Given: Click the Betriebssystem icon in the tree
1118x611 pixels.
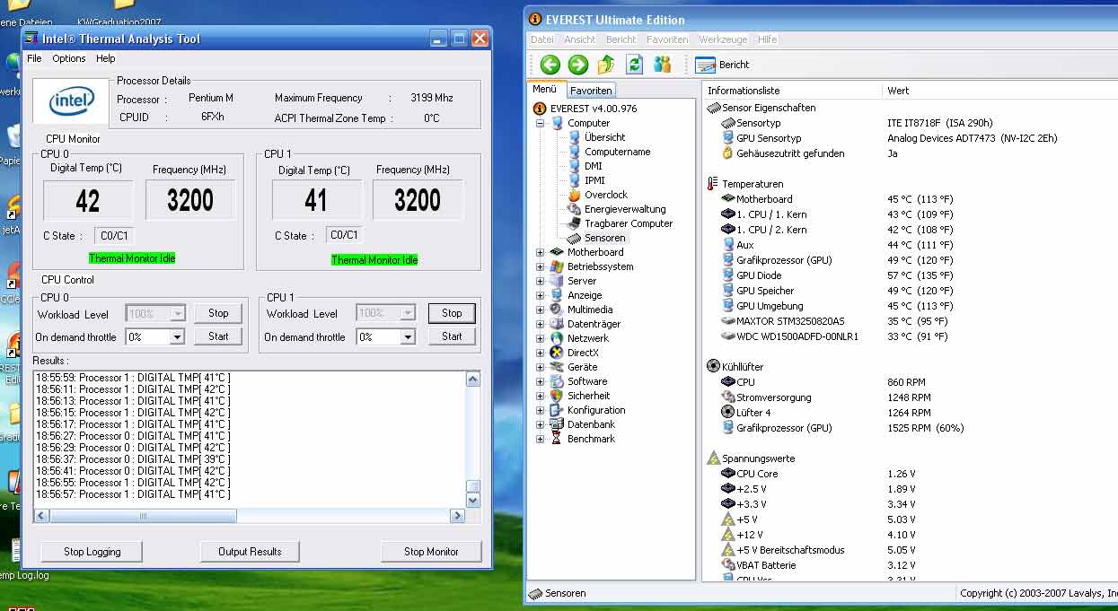Looking at the screenshot, I should click(x=558, y=266).
